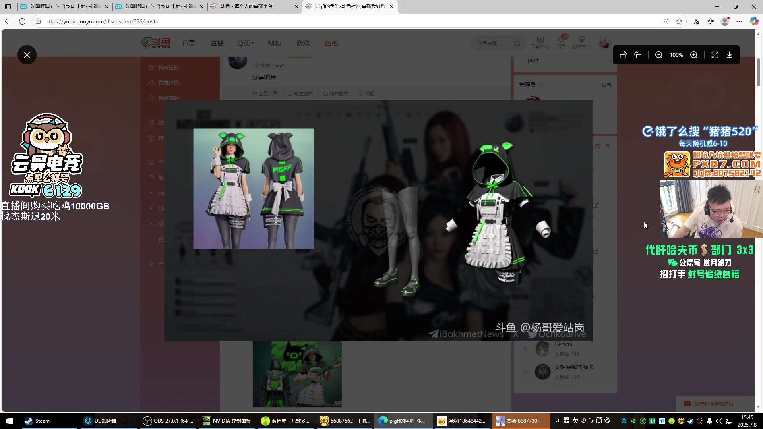Close the 斗鱼 live platform tab

[296, 6]
